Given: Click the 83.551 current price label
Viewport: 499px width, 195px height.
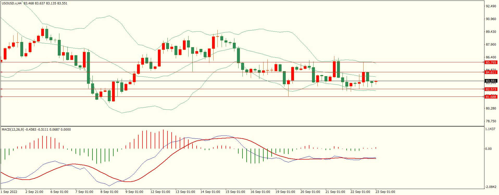Looking at the screenshot, I should (x=491, y=81).
